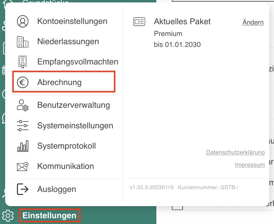This screenshot has height=224, width=274.
Task: Choose Systemprotokoll in the menu
Action: (x=67, y=146)
